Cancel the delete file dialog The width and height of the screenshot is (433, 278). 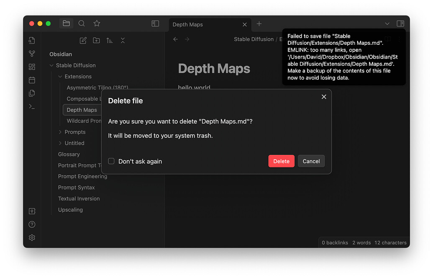pyautogui.click(x=311, y=161)
